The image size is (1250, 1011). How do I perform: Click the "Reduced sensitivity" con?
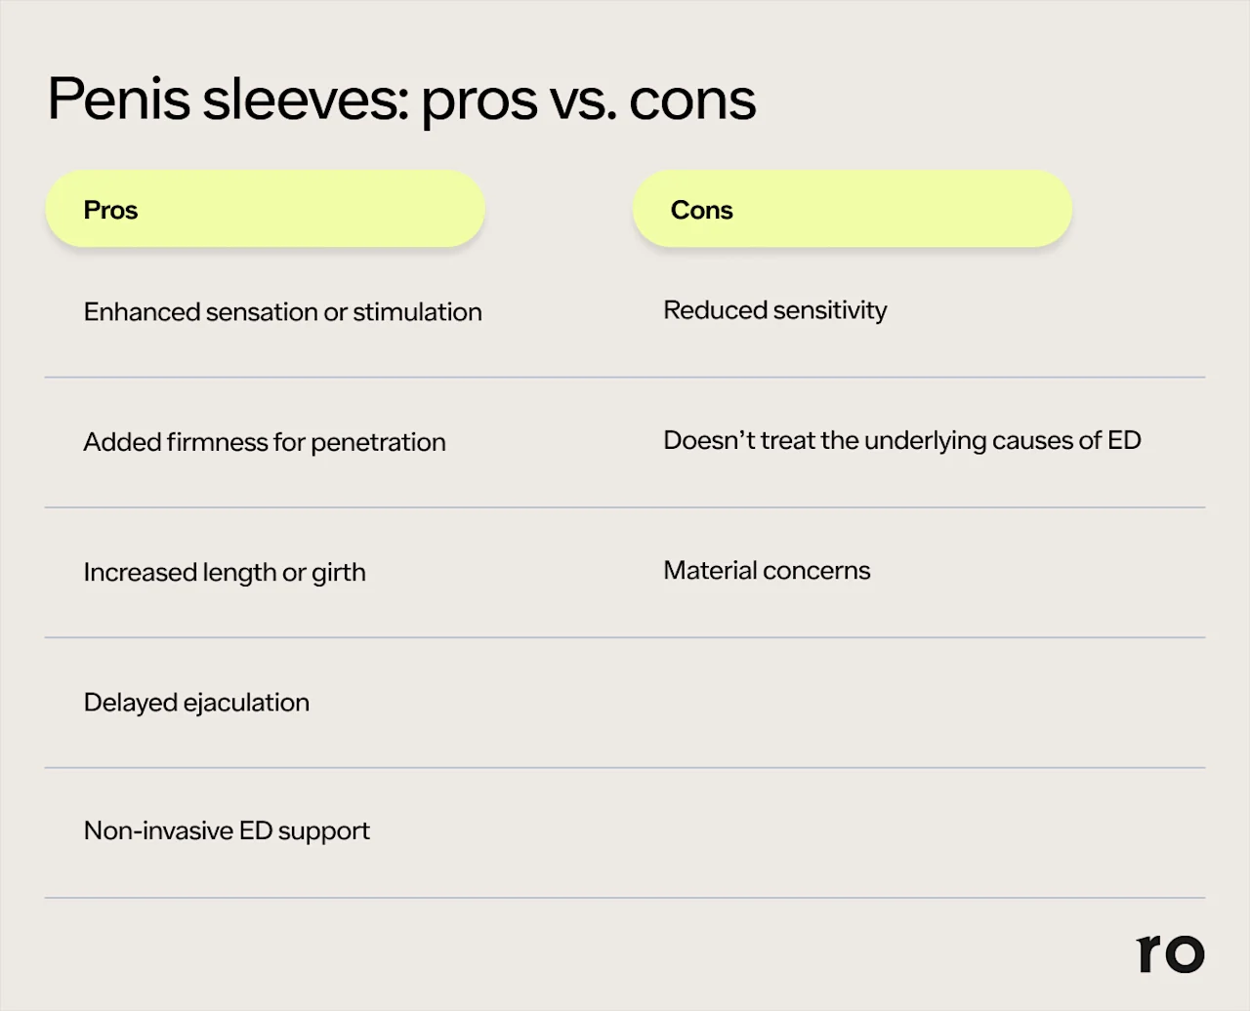(774, 310)
